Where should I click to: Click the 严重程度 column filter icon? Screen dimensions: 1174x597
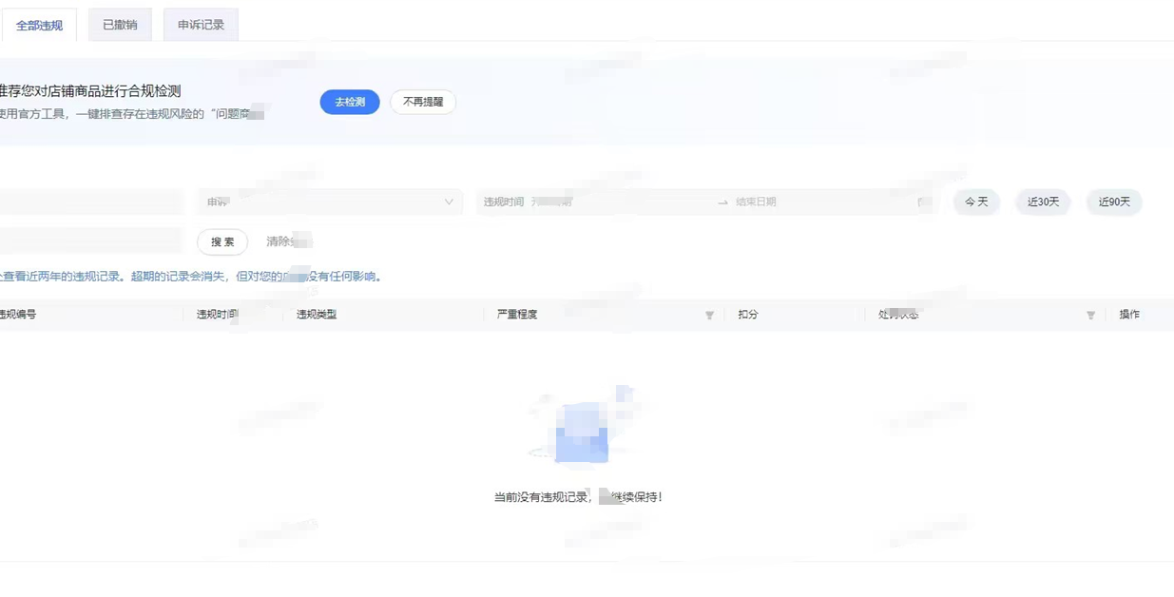709,315
